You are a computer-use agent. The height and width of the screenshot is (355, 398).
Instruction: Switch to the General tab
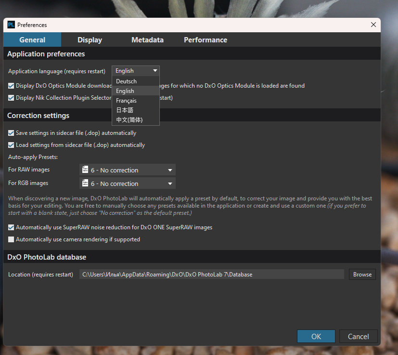32,39
